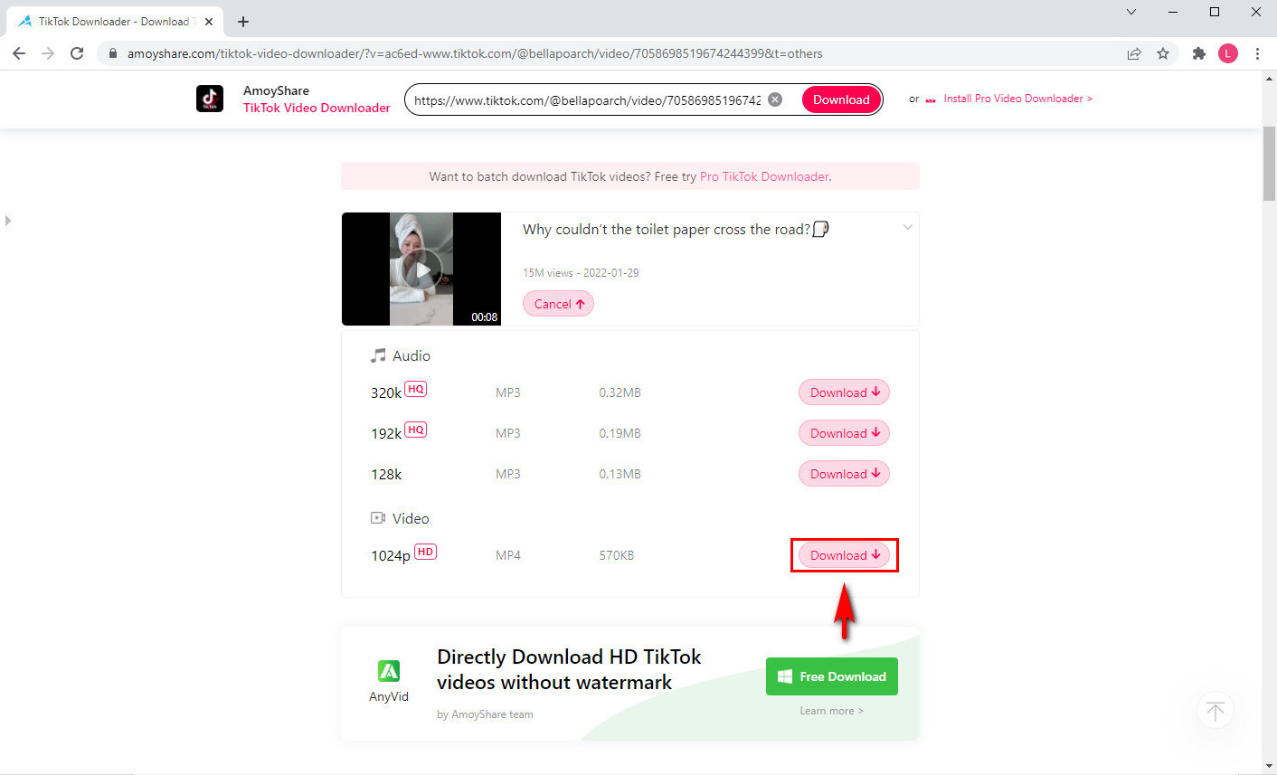Open the browser dropdown chevron near minimize
Screen dimensions: 1277x775
pyautogui.click(x=1130, y=12)
